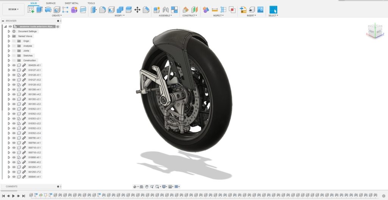Click the Combine bodies tool
This screenshot has height=200, width=388.
(120, 9)
